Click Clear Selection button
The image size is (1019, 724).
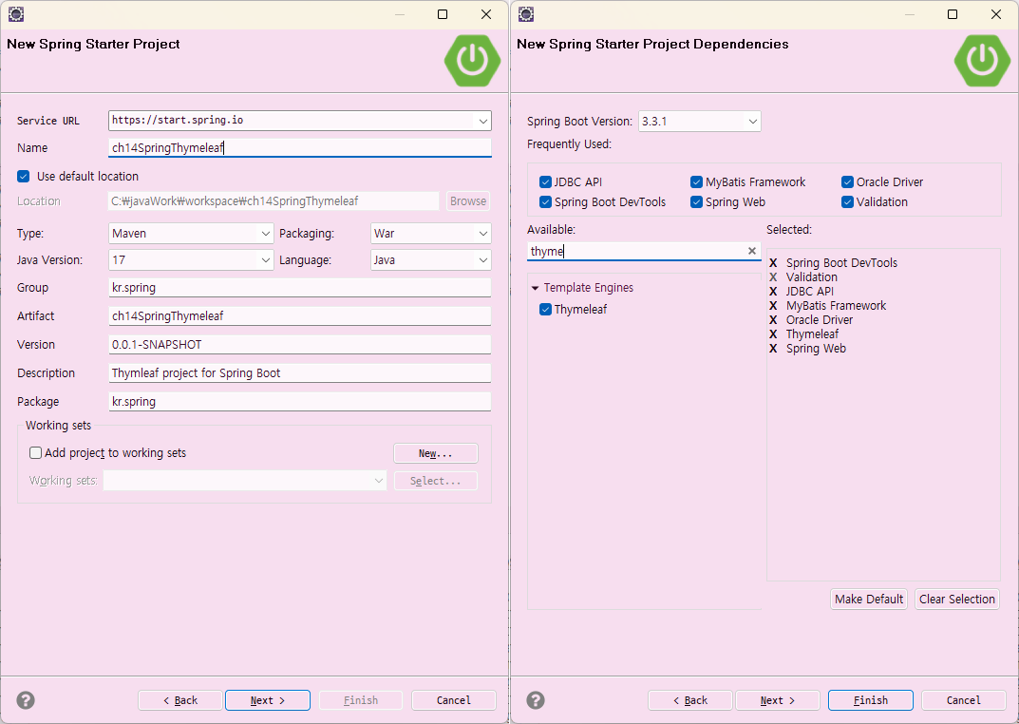click(956, 600)
